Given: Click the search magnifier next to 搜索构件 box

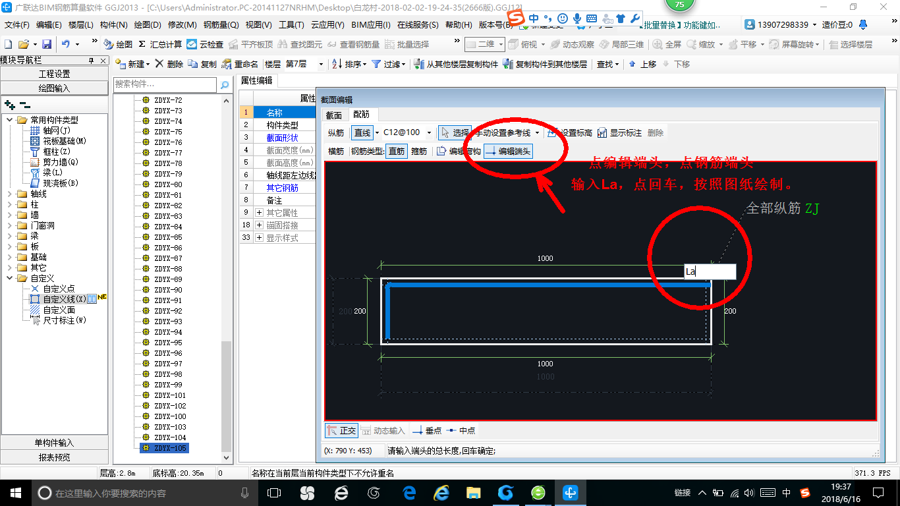Looking at the screenshot, I should pos(224,84).
